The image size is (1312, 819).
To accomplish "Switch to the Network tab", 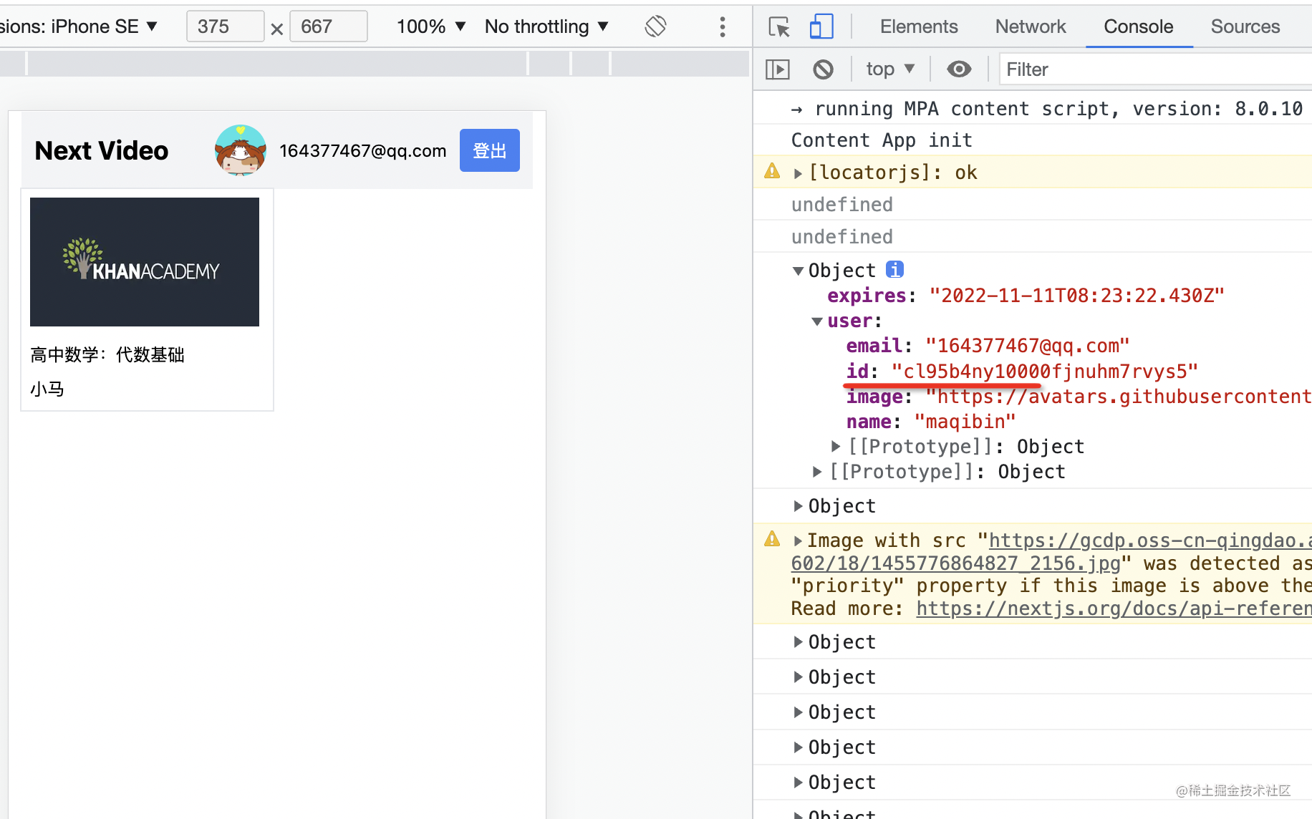I will pyautogui.click(x=1030, y=26).
